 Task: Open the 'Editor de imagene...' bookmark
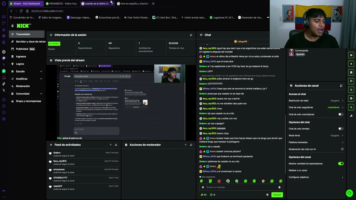[50, 17]
